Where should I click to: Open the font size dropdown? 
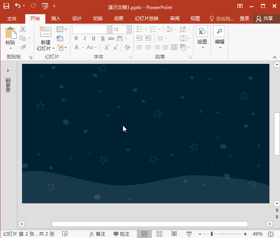129,30
